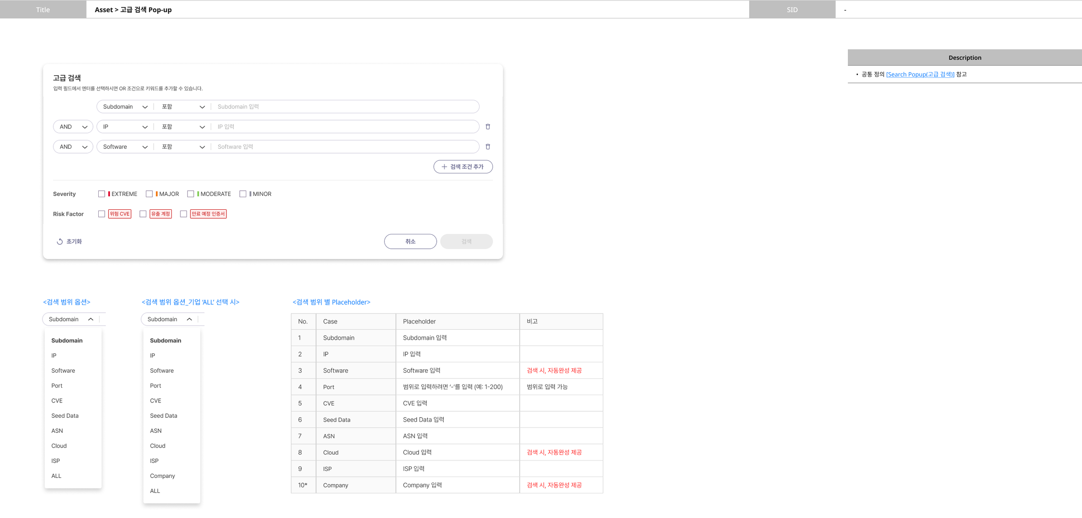The height and width of the screenshot is (518, 1082).
Task: Open the Search Popup(고급 검색) link
Action: [920, 74]
